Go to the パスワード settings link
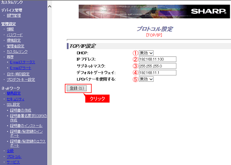 click(x=15, y=35)
